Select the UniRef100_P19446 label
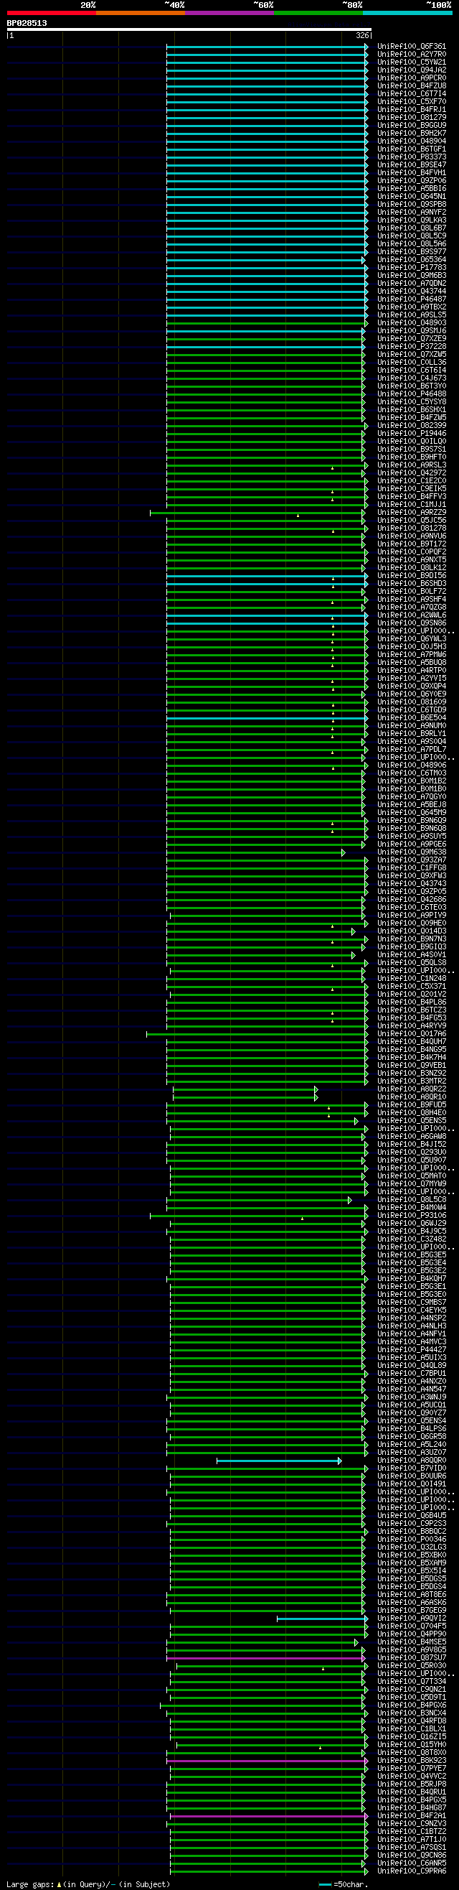The height and width of the screenshot is (1890, 459). coord(412,434)
